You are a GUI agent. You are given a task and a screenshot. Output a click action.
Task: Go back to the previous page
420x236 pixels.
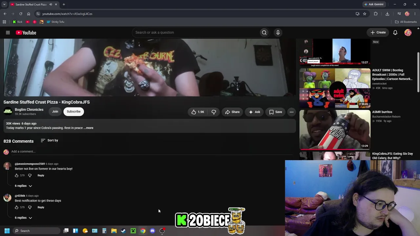point(5,14)
